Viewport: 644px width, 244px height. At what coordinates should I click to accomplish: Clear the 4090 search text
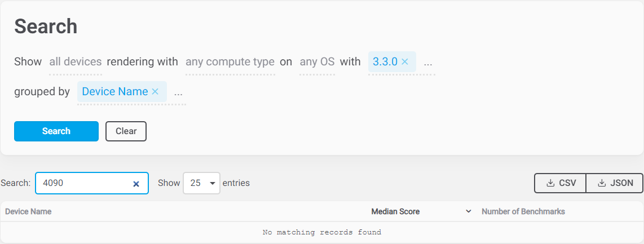[136, 184]
